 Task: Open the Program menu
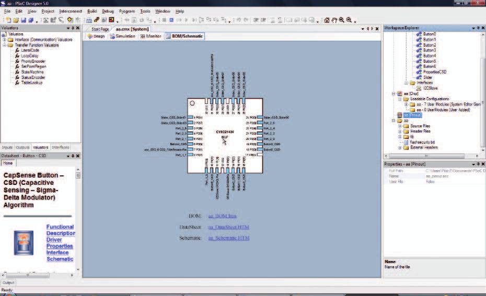point(127,11)
